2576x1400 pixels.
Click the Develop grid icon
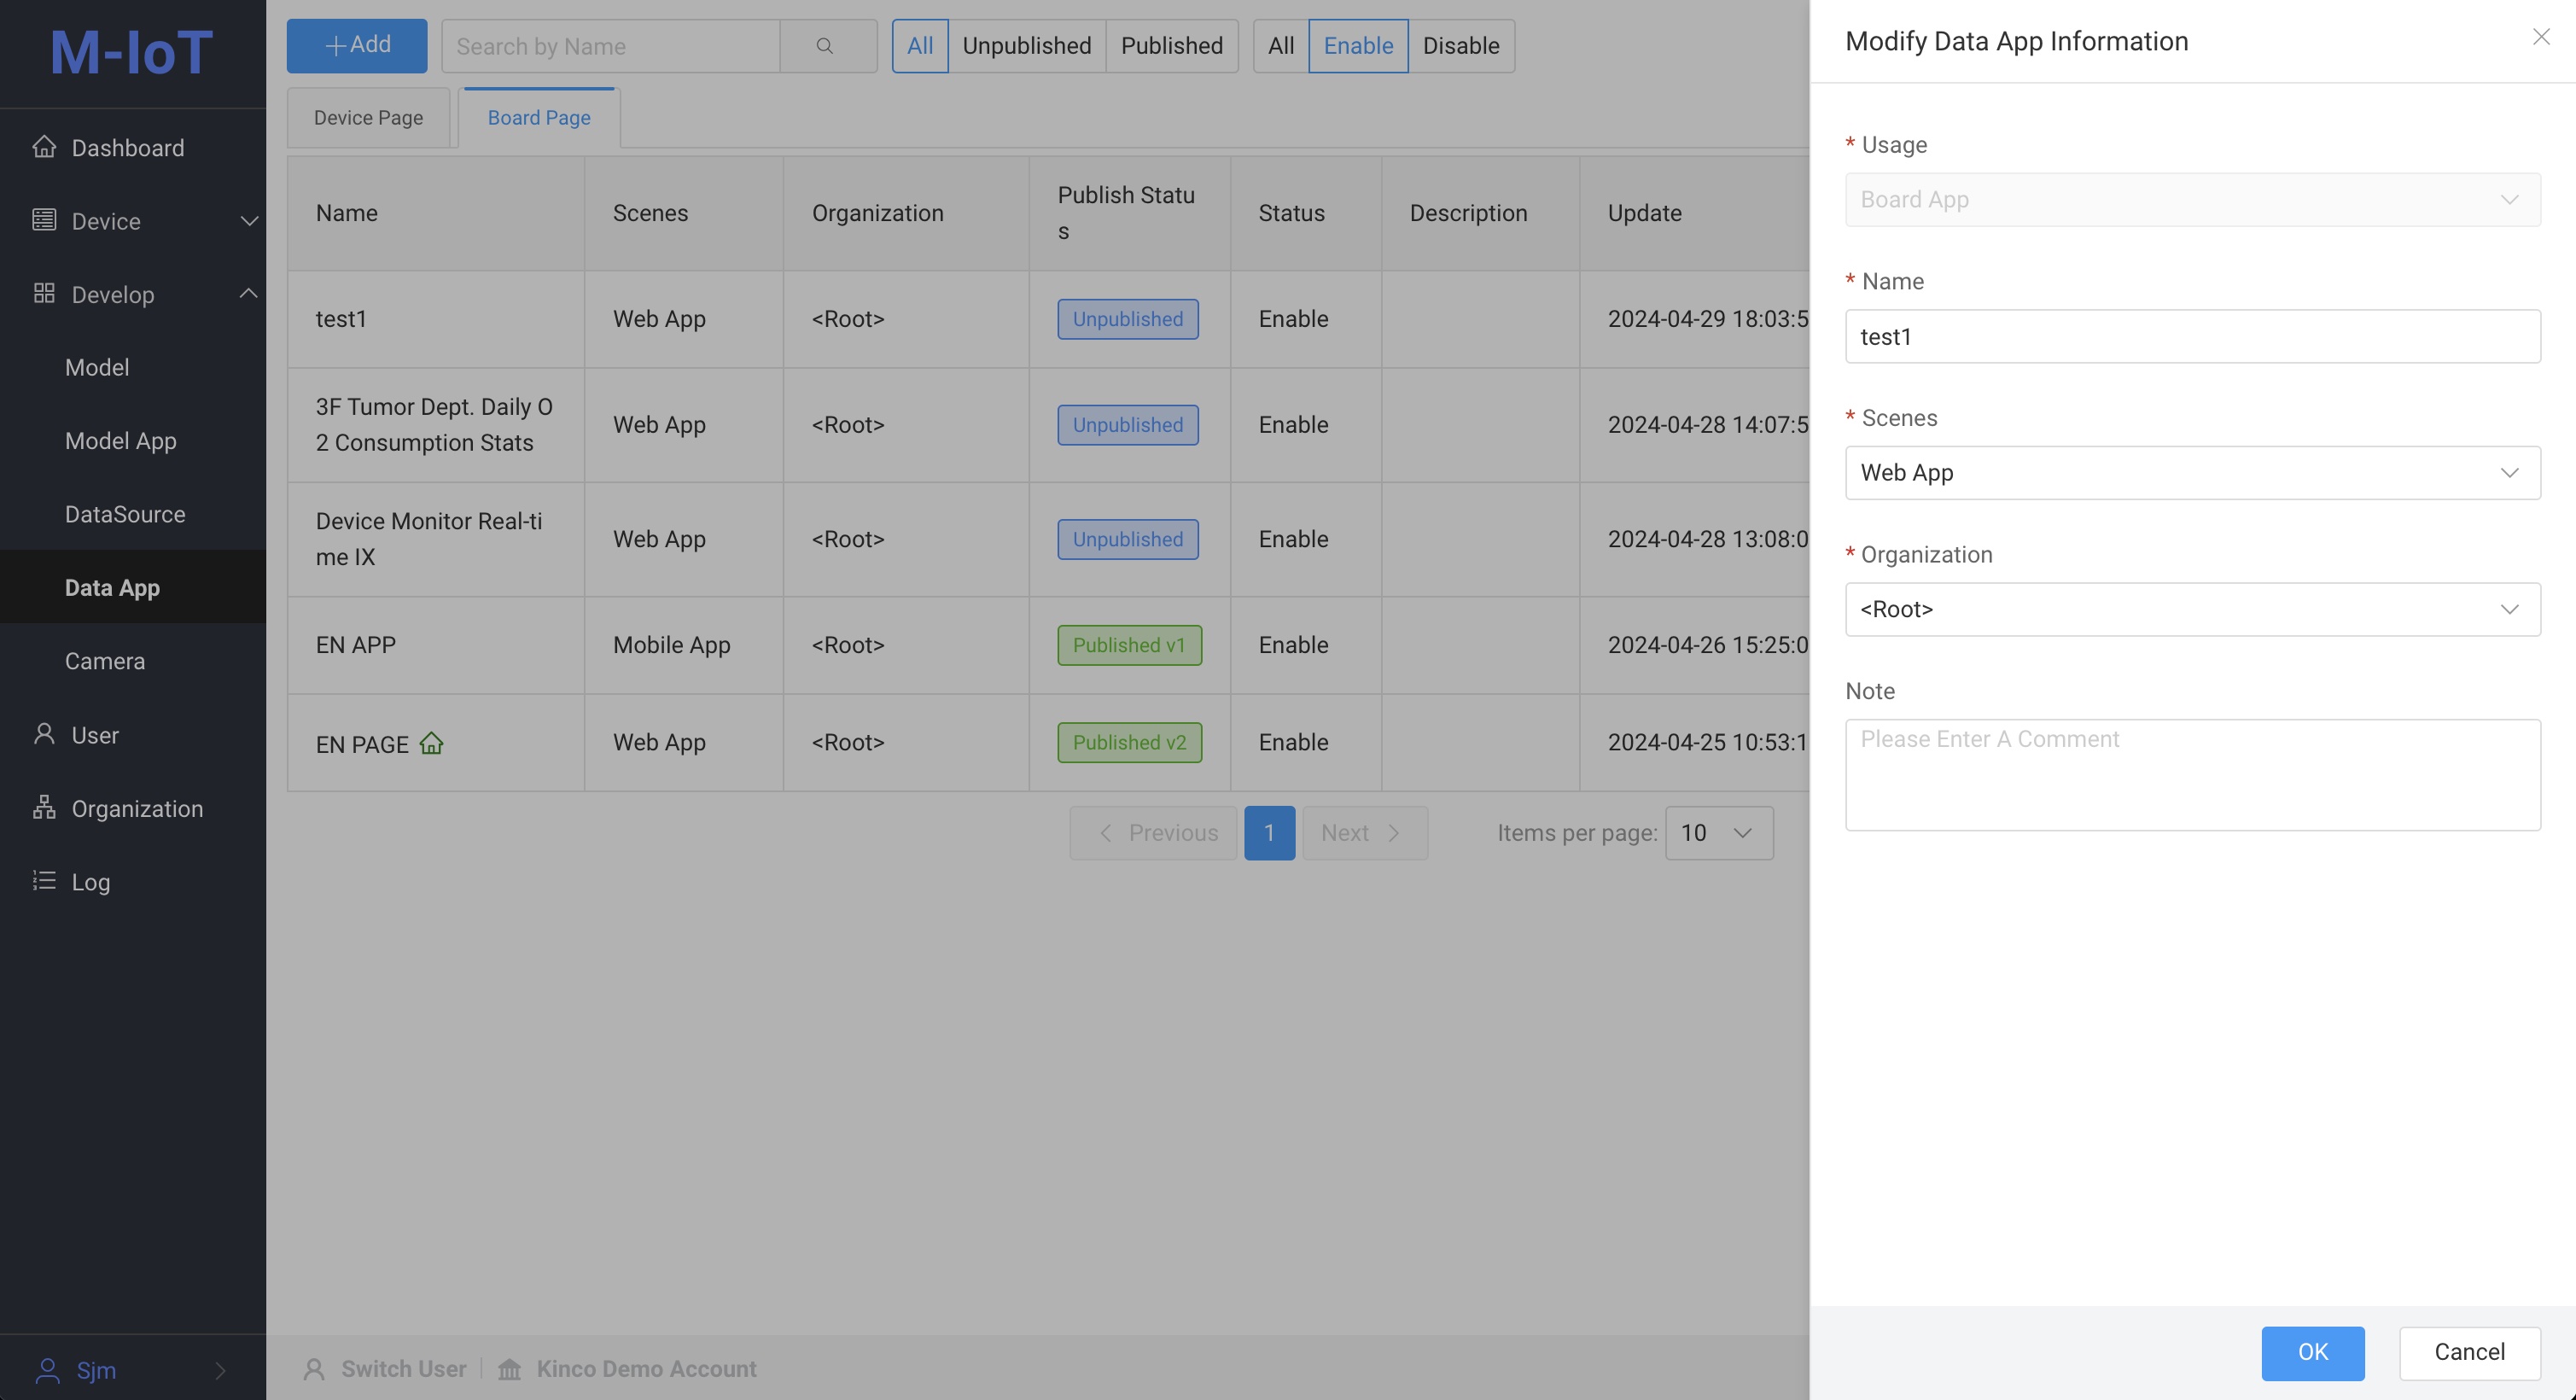[44, 293]
